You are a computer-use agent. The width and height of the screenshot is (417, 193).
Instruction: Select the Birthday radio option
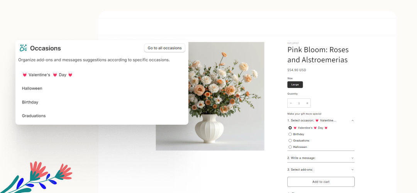(290, 134)
